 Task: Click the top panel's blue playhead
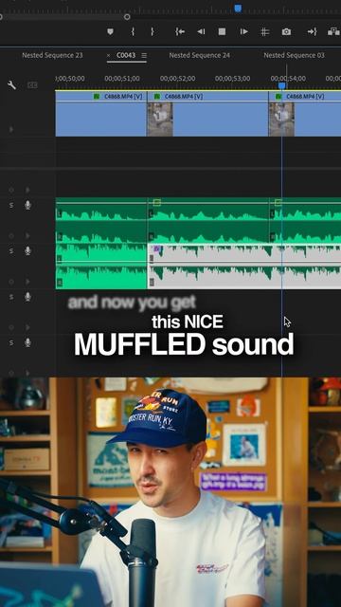(238, 9)
